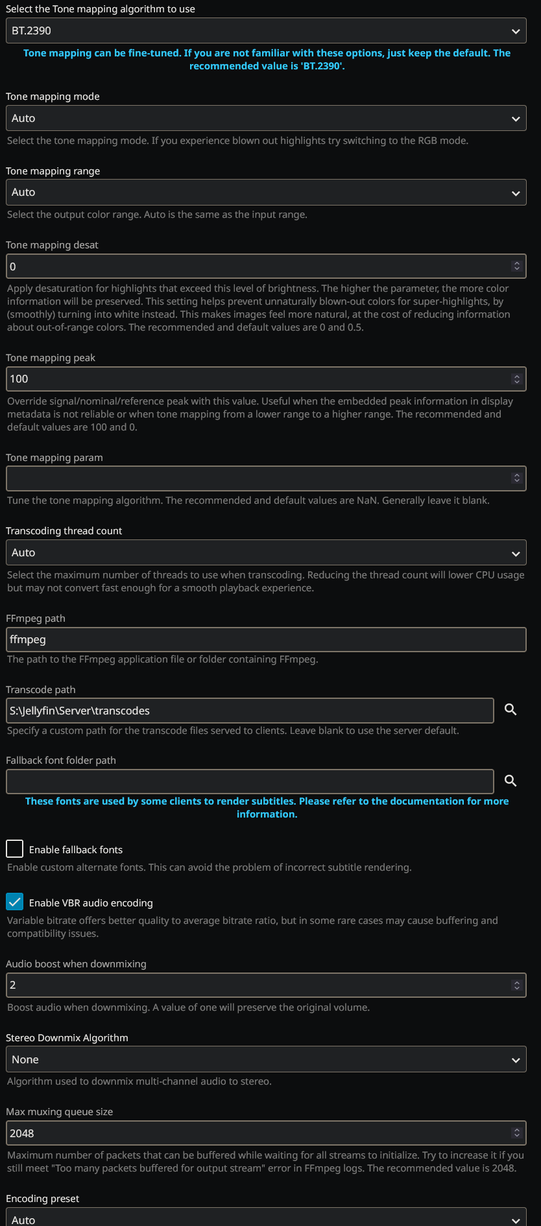The width and height of the screenshot is (541, 1226).
Task: Click the Transcode path browse search icon
Action: coord(511,710)
